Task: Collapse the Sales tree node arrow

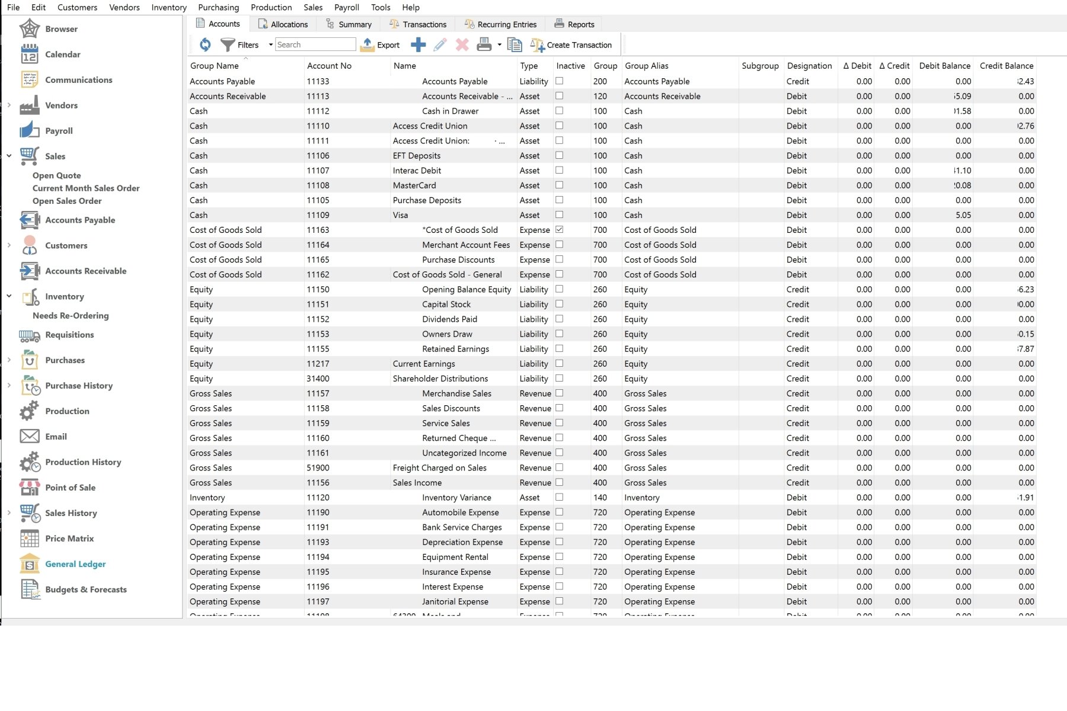Action: 9,156
